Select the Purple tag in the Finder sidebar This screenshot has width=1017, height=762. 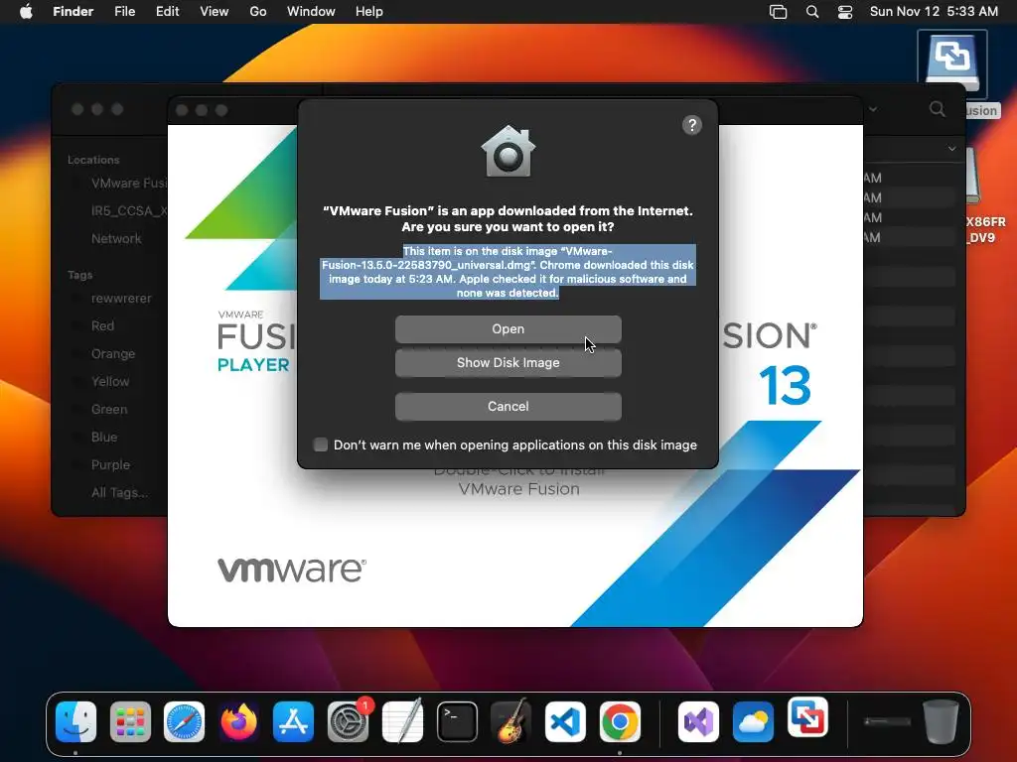pos(110,465)
